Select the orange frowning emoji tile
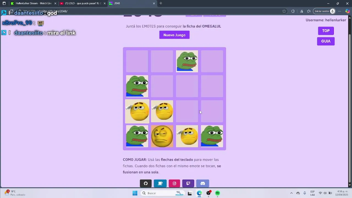The height and width of the screenshot is (198, 352). click(162, 136)
